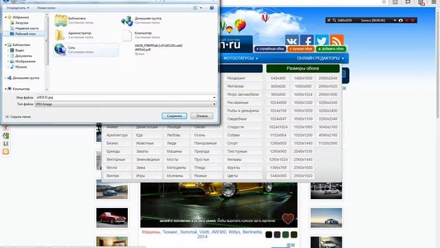This screenshot has height=248, width=440.
Task: Open the Facebook icon on the website header
Action: [307, 41]
